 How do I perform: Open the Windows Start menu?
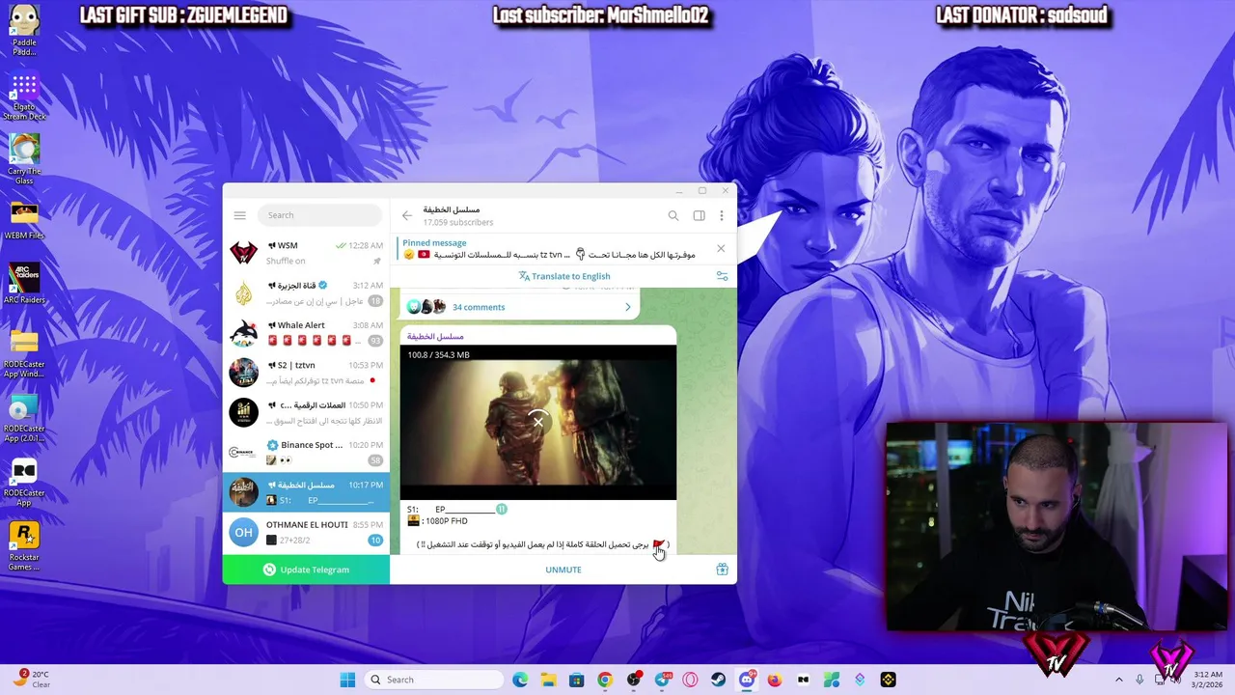click(x=347, y=680)
